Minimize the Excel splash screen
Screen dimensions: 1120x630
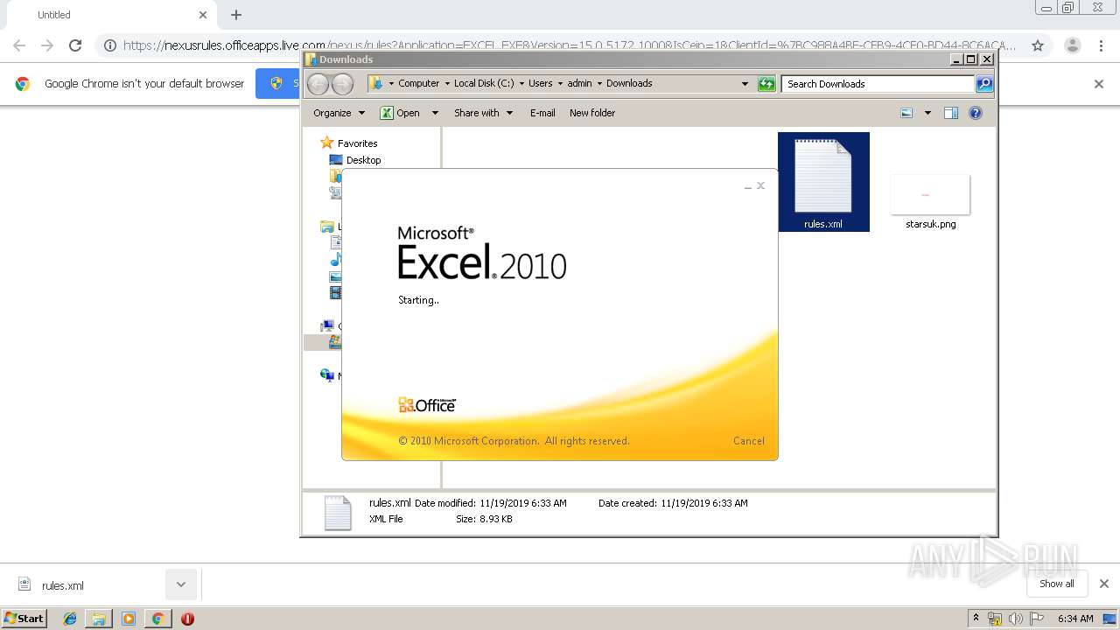pos(747,186)
